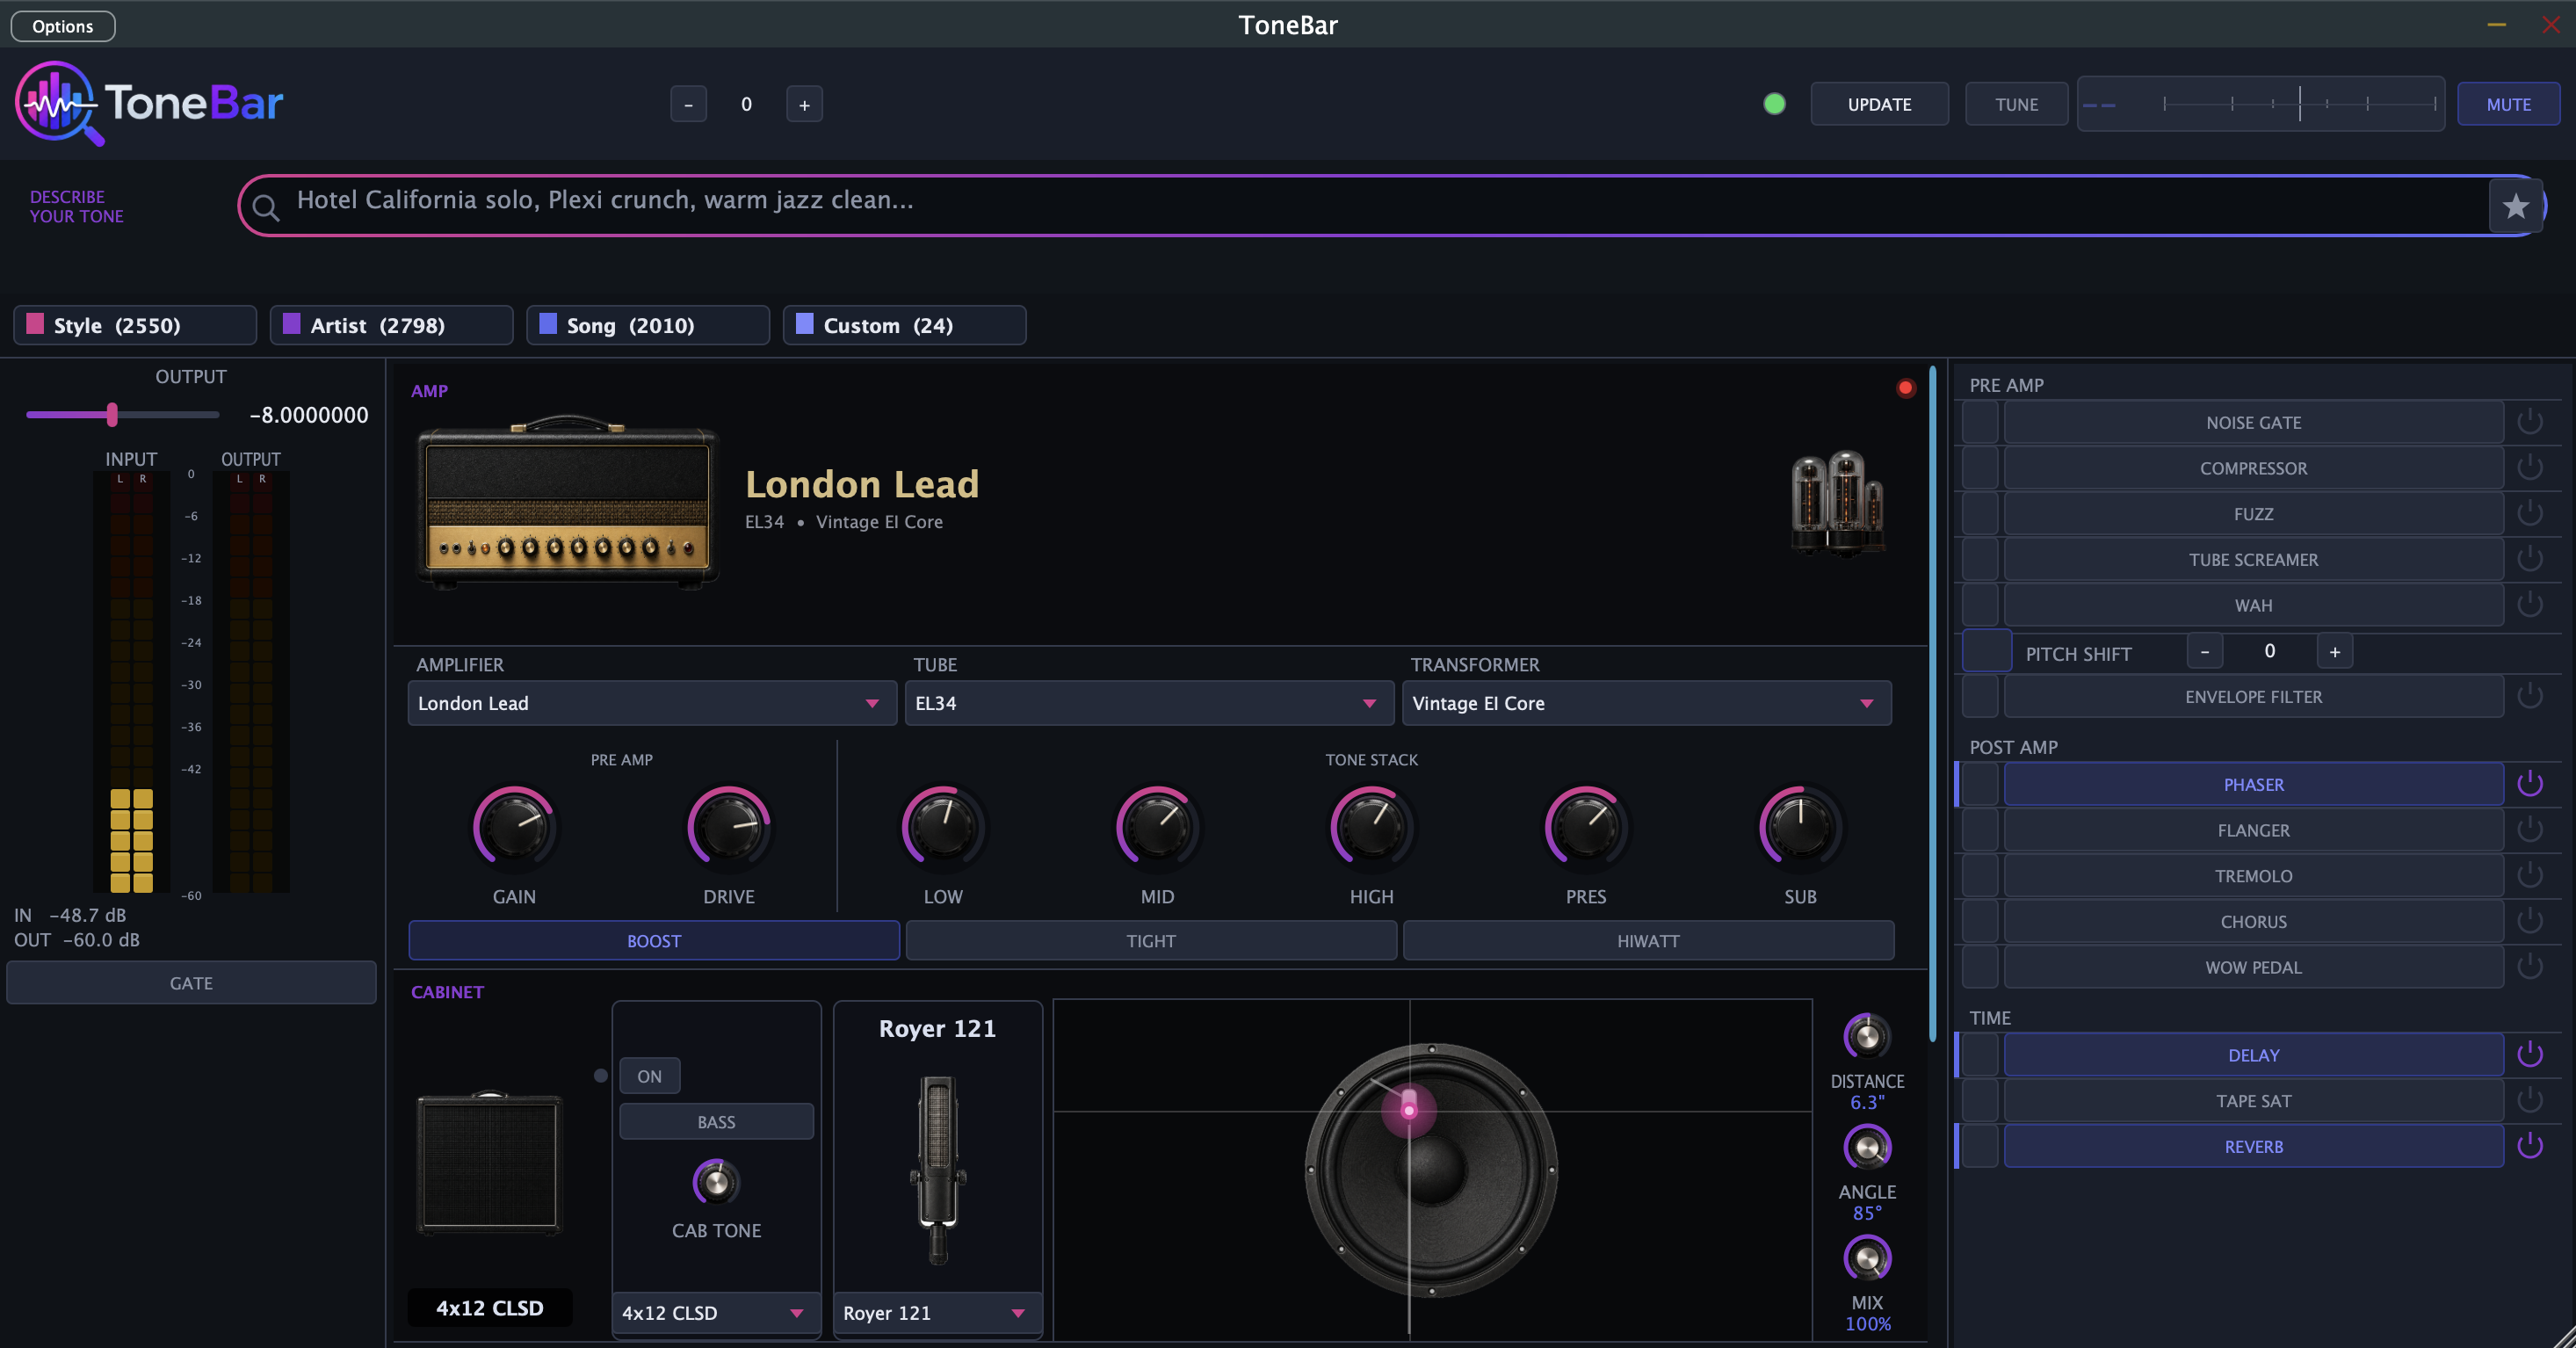Toggle the Fuzz power icon

[x=2529, y=513]
